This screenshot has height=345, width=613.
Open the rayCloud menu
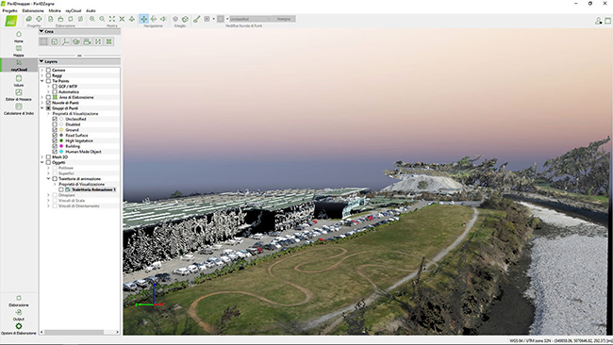click(74, 10)
